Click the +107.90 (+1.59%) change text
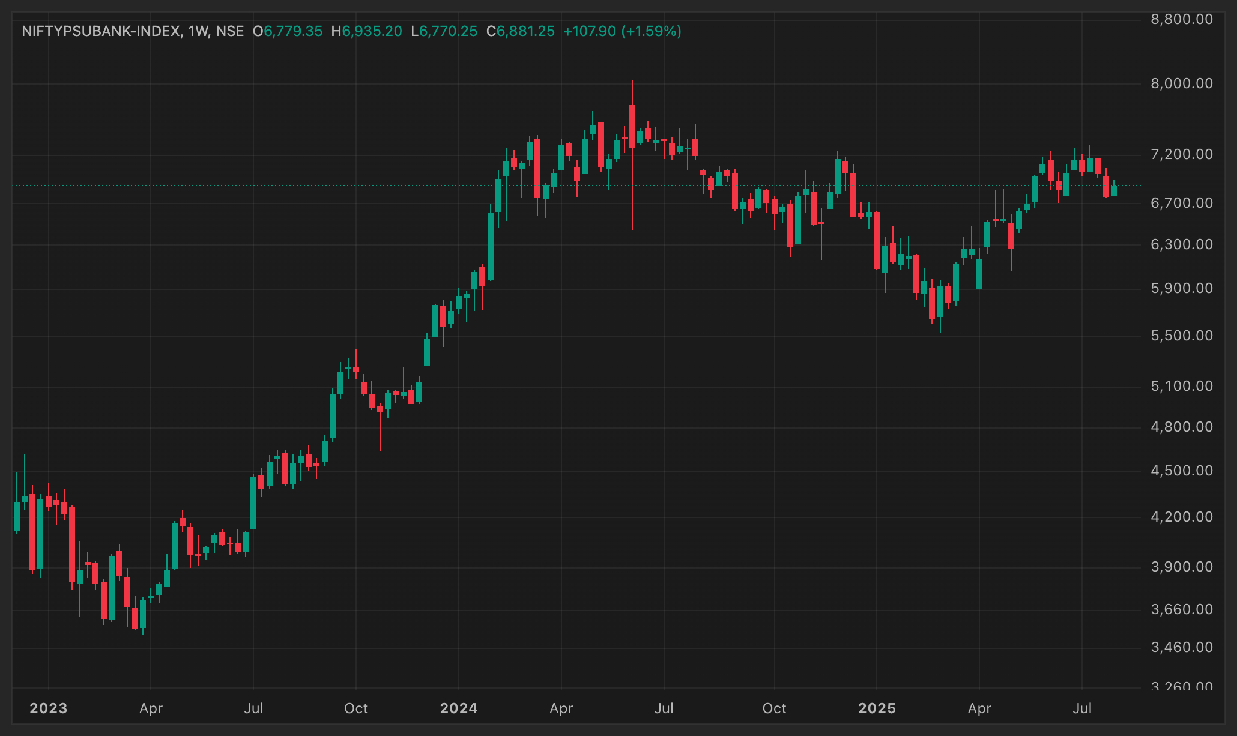 622,31
